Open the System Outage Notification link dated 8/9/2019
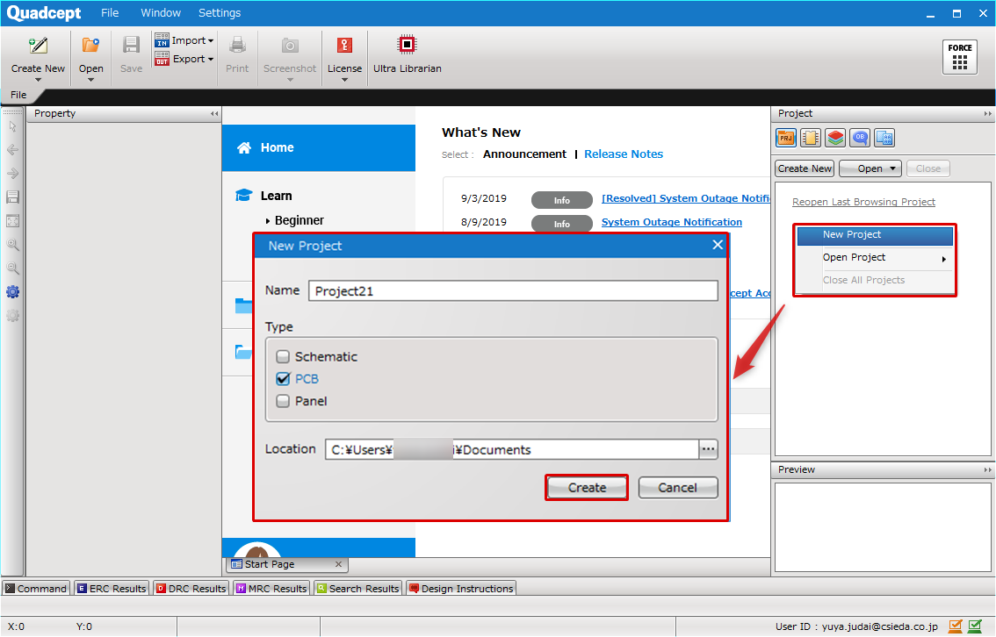 [671, 222]
